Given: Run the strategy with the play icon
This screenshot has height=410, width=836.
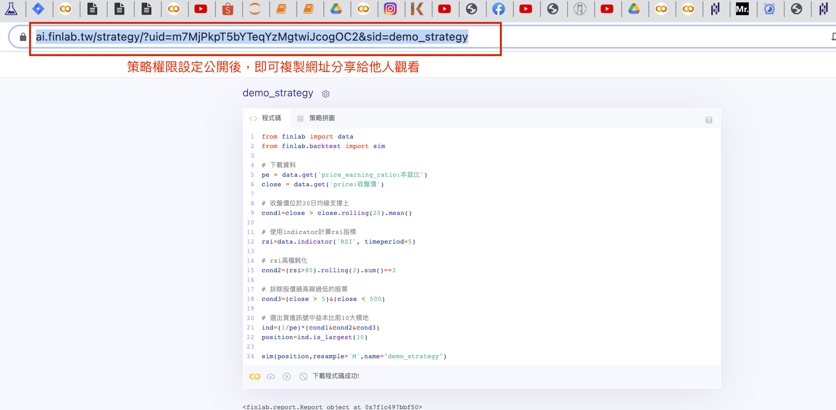Looking at the screenshot, I should click(287, 377).
